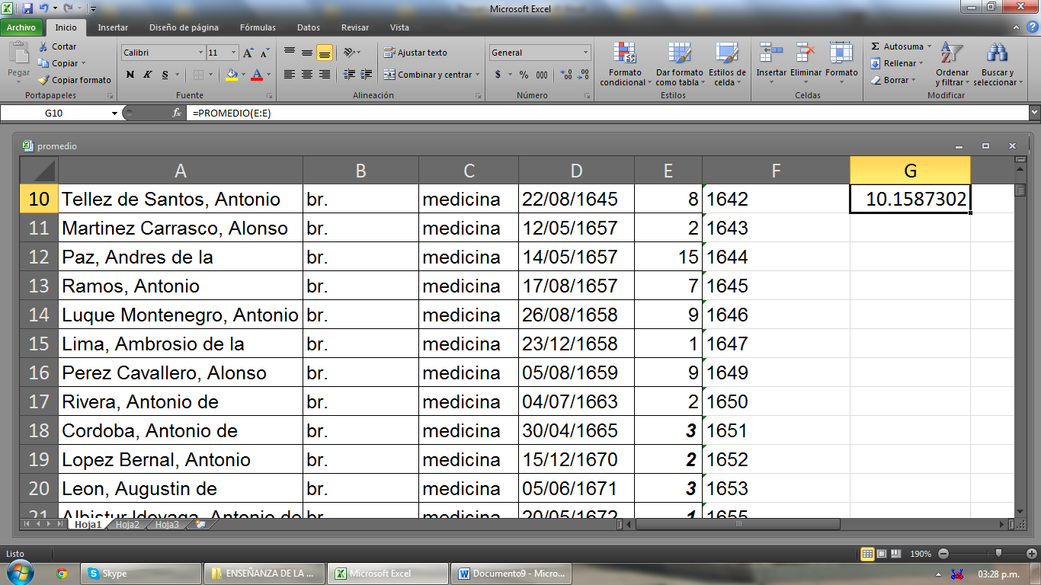Switch to page layout view in status bar

click(x=881, y=553)
